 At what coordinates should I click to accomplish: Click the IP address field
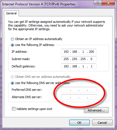79,52
